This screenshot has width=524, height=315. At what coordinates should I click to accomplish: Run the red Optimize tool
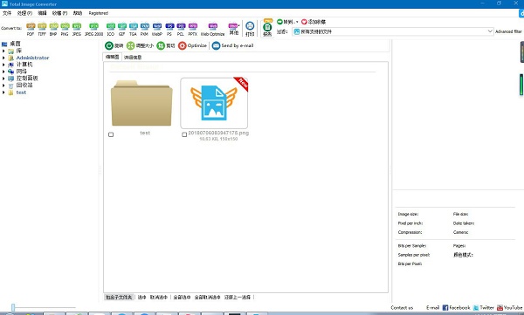coord(192,45)
